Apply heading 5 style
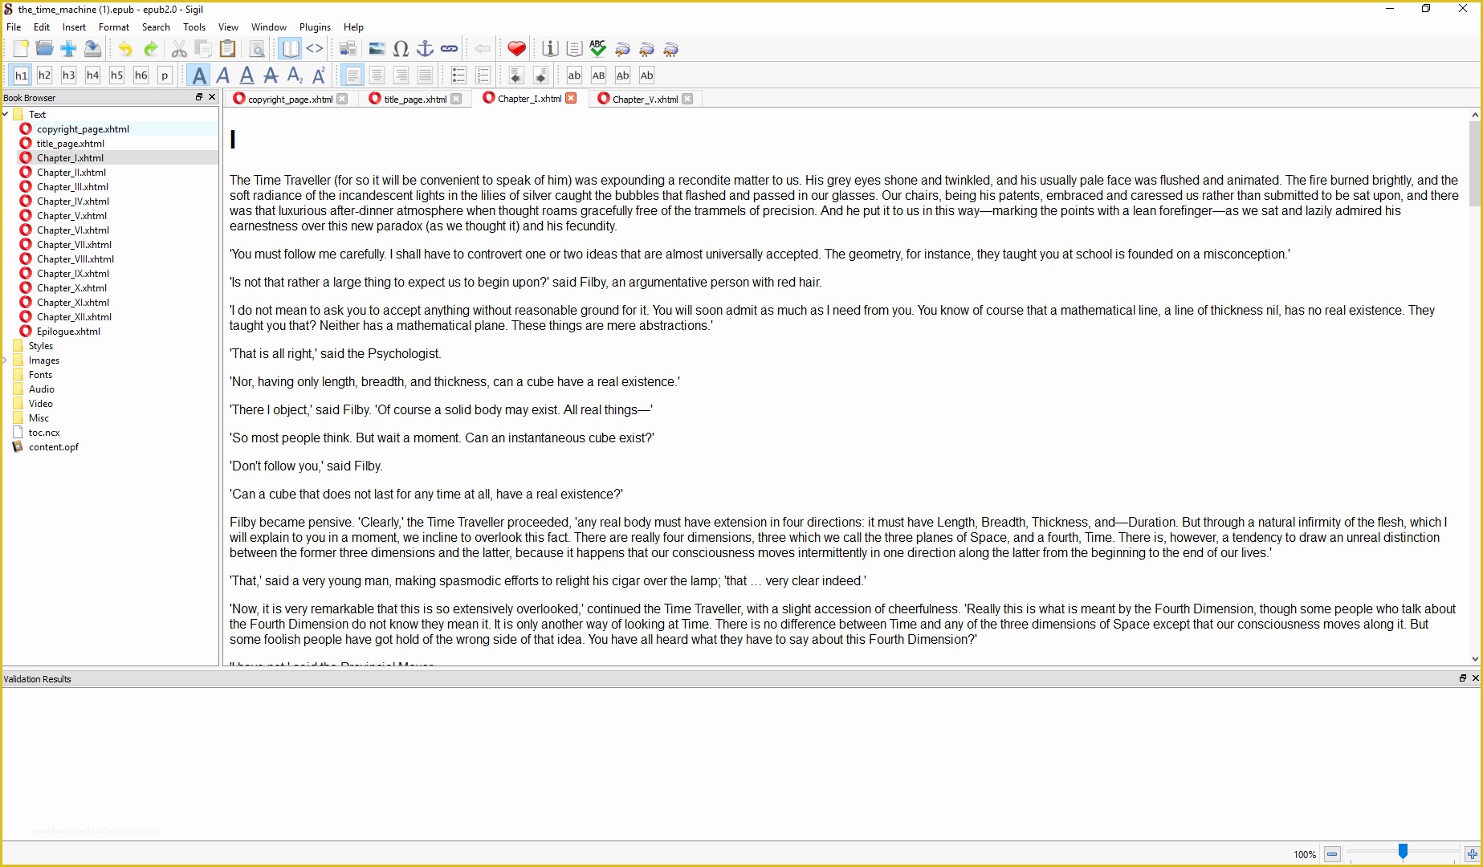 [x=117, y=75]
